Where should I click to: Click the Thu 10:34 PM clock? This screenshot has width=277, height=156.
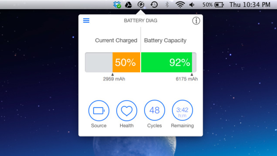click(x=250, y=5)
